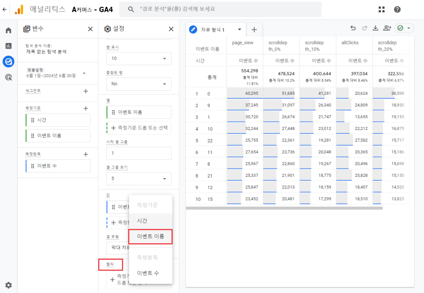The height and width of the screenshot is (293, 424).
Task: Click the download export icon
Action: (376, 28)
